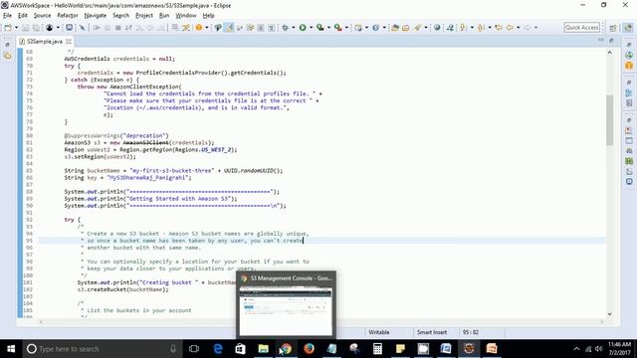Click the Smart Insert status field
Screen dimensions: 637x358
431,332
